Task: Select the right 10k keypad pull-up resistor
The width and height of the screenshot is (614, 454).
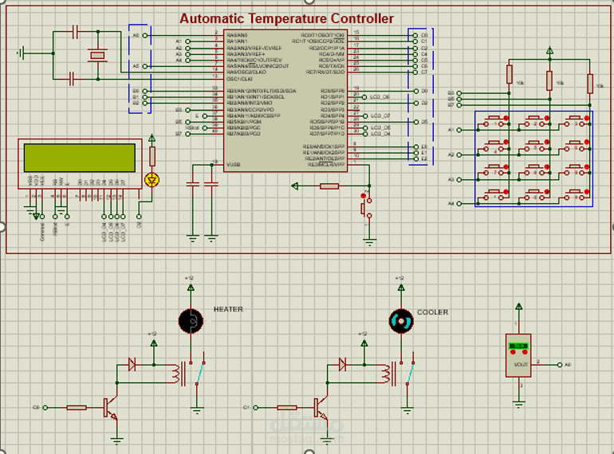Action: click(590, 84)
